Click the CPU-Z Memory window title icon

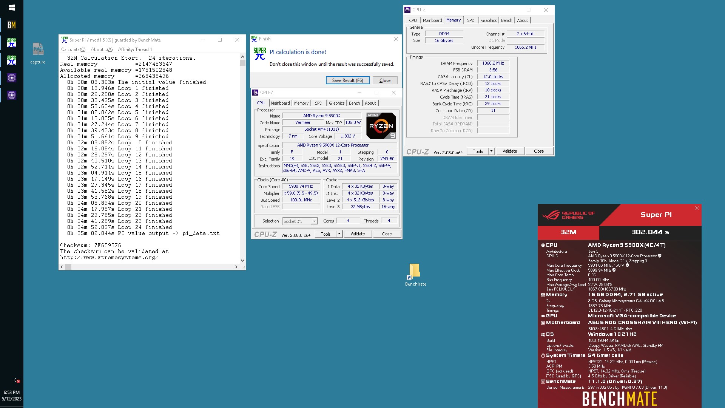click(x=407, y=10)
